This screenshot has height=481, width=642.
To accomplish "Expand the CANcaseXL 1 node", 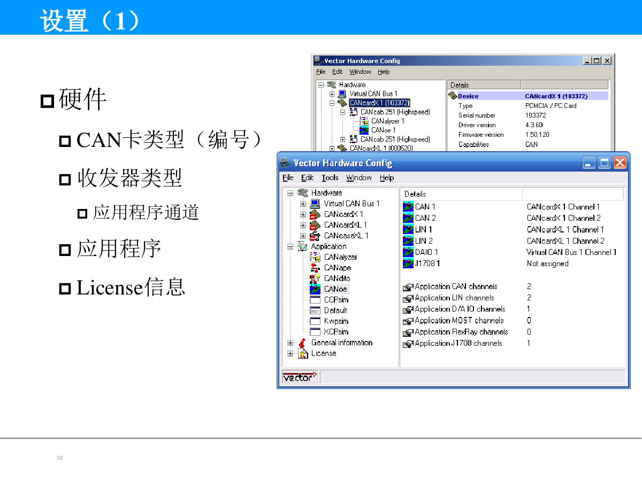I will point(303,236).
